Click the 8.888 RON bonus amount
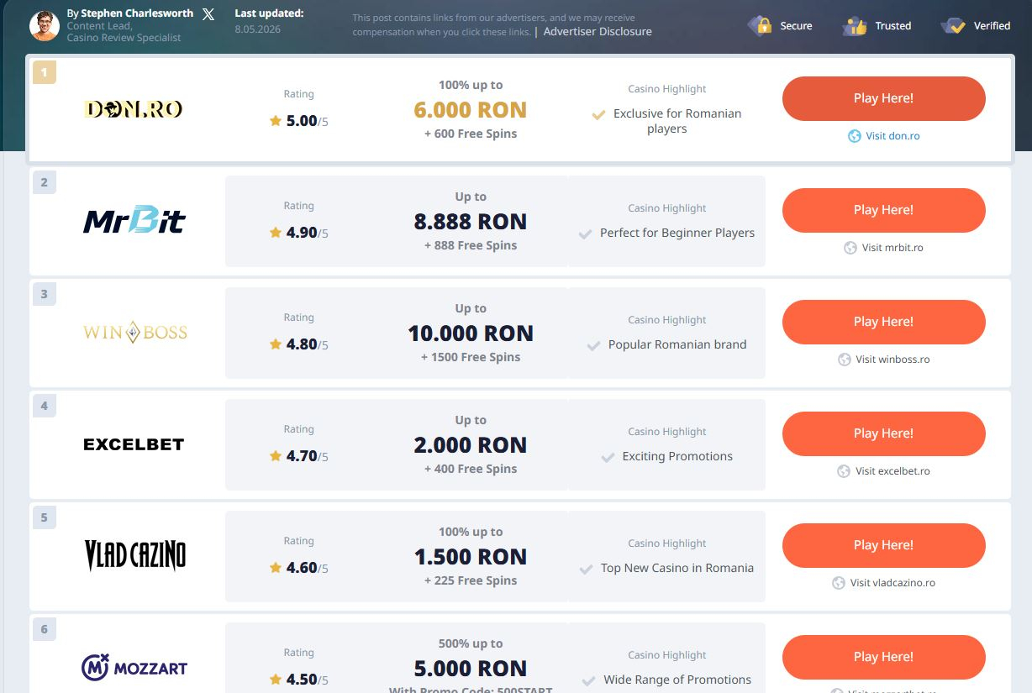This screenshot has height=693, width=1032. [471, 222]
